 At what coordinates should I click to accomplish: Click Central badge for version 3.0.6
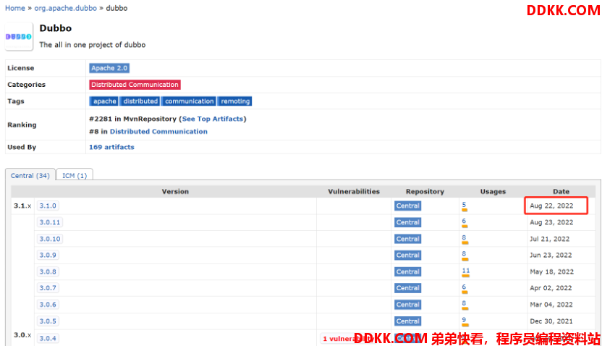[x=408, y=305]
